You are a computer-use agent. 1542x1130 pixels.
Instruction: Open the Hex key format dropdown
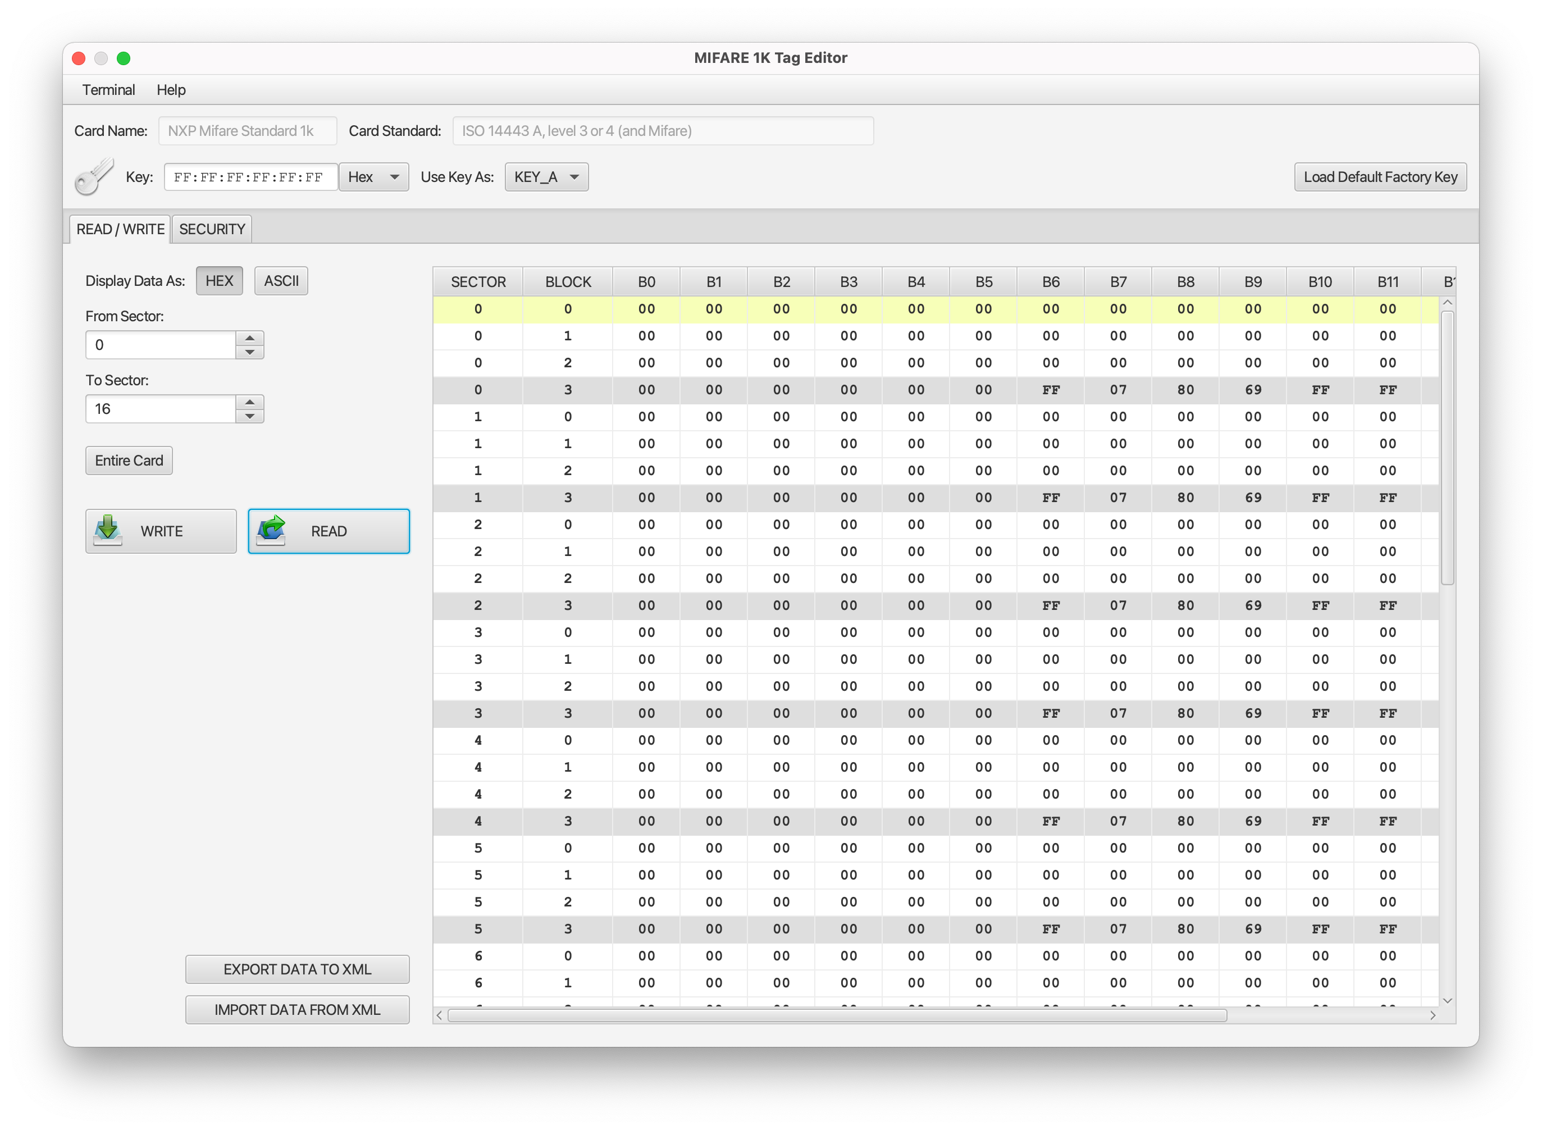[x=373, y=177]
